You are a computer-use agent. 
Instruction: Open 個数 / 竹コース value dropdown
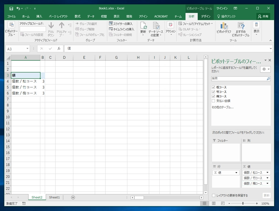tap(267, 178)
